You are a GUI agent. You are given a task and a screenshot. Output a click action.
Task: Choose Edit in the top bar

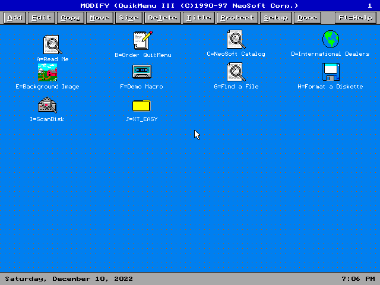click(41, 18)
